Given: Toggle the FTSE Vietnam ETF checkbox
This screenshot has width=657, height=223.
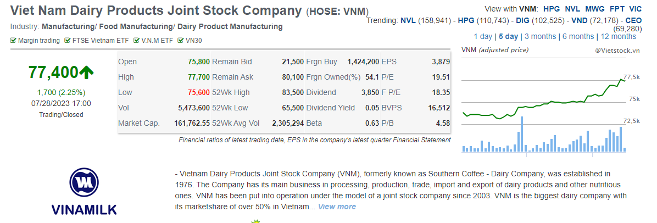Looking at the screenshot, I should tap(68, 40).
